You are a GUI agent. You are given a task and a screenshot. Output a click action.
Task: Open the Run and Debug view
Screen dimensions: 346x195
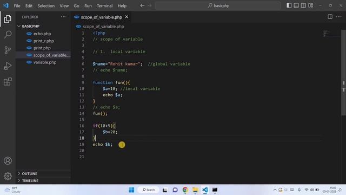tap(8, 66)
